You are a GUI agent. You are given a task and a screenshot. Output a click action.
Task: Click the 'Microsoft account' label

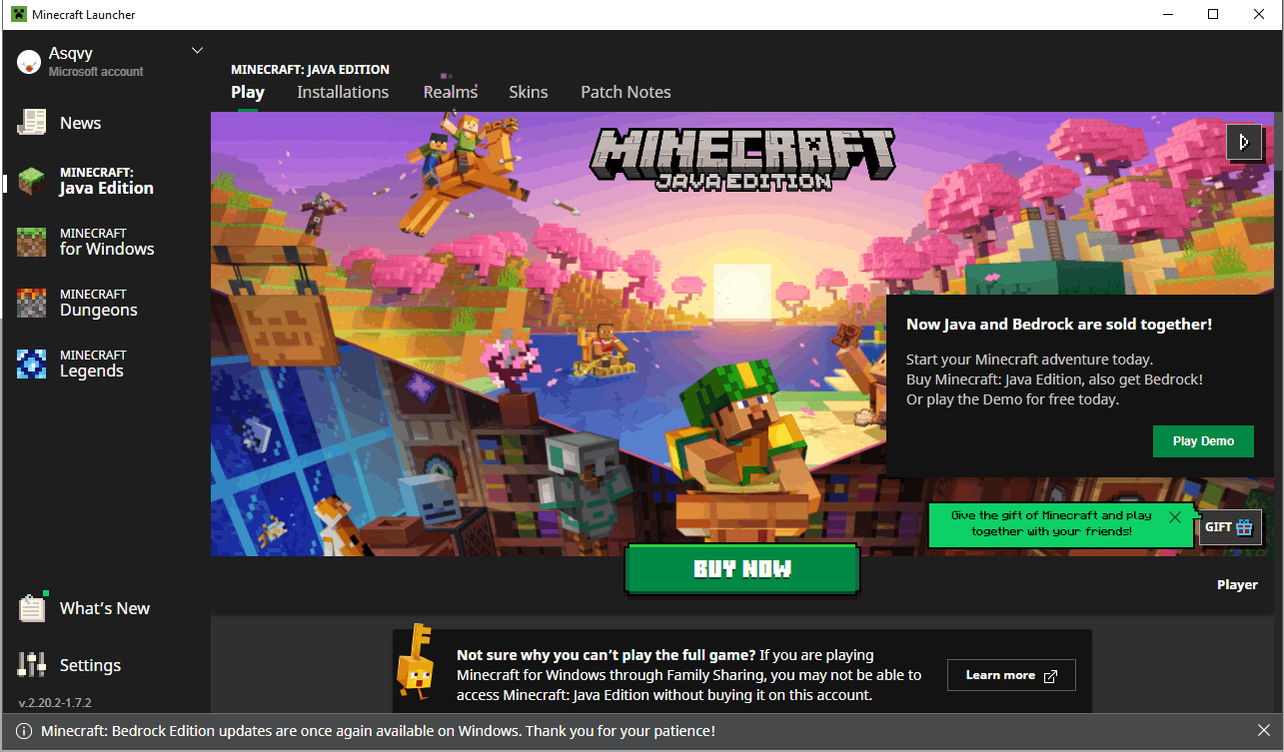point(96,72)
